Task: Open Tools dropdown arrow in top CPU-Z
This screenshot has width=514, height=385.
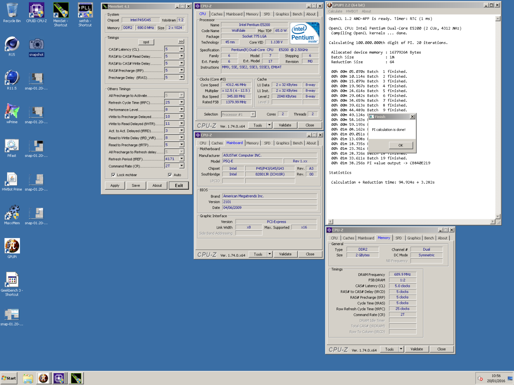Action: tap(269, 125)
